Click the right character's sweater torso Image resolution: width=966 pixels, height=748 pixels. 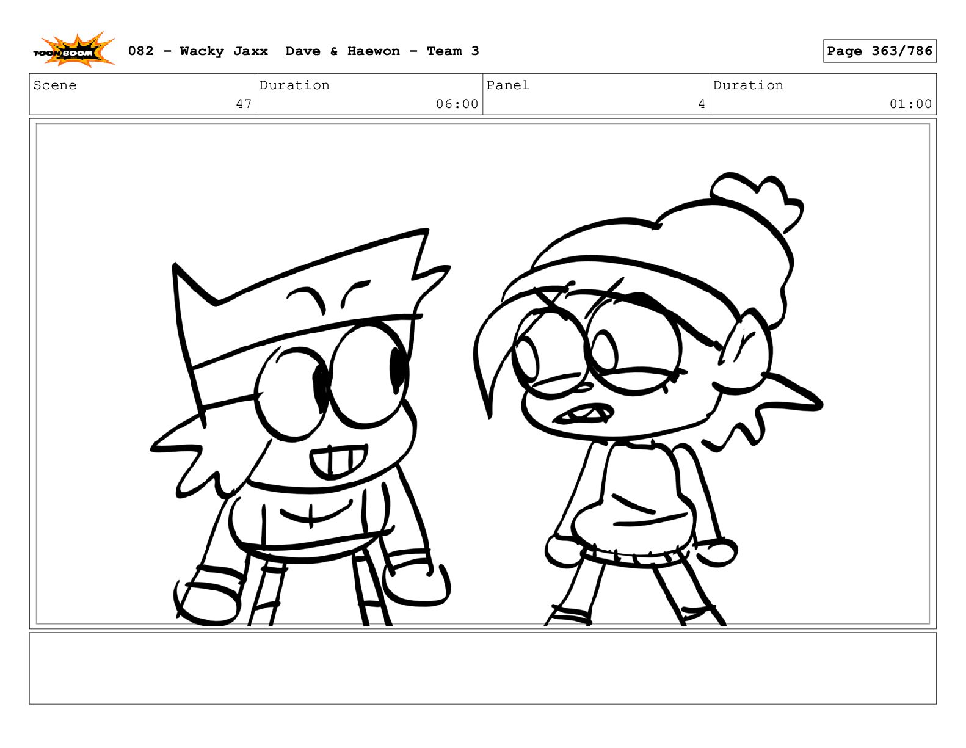click(641, 501)
